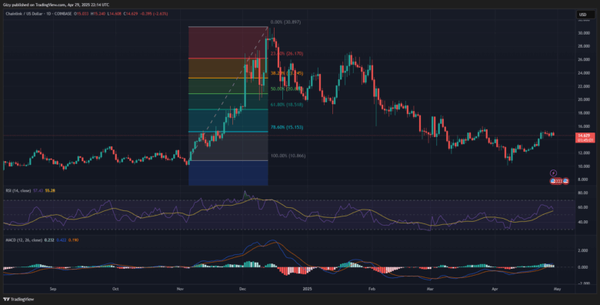Click the Dec label on time axis
Image resolution: width=600 pixels, height=305 pixels.
click(242, 290)
